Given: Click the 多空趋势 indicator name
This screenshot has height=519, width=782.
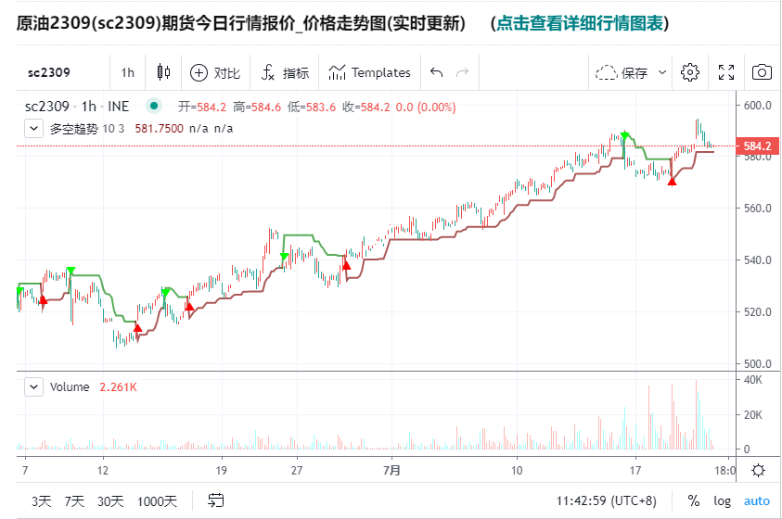Looking at the screenshot, I should (x=74, y=129).
